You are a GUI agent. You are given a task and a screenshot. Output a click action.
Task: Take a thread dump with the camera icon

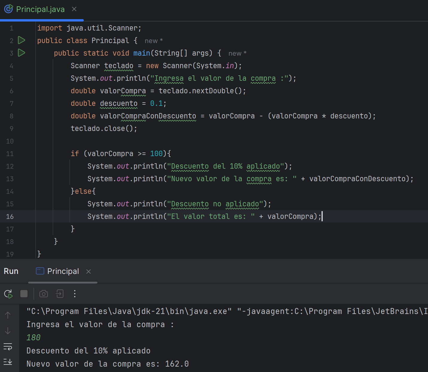44,294
